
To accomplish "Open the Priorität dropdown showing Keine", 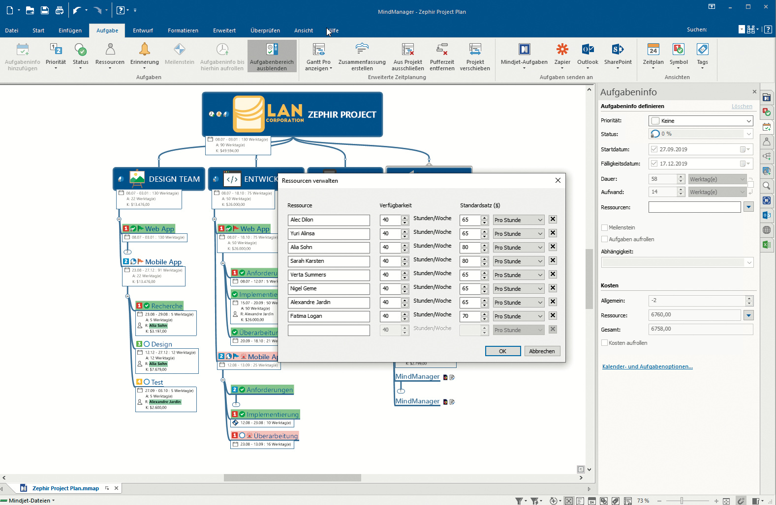I will 701,121.
